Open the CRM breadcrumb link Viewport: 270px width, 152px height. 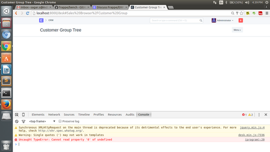[51, 20]
